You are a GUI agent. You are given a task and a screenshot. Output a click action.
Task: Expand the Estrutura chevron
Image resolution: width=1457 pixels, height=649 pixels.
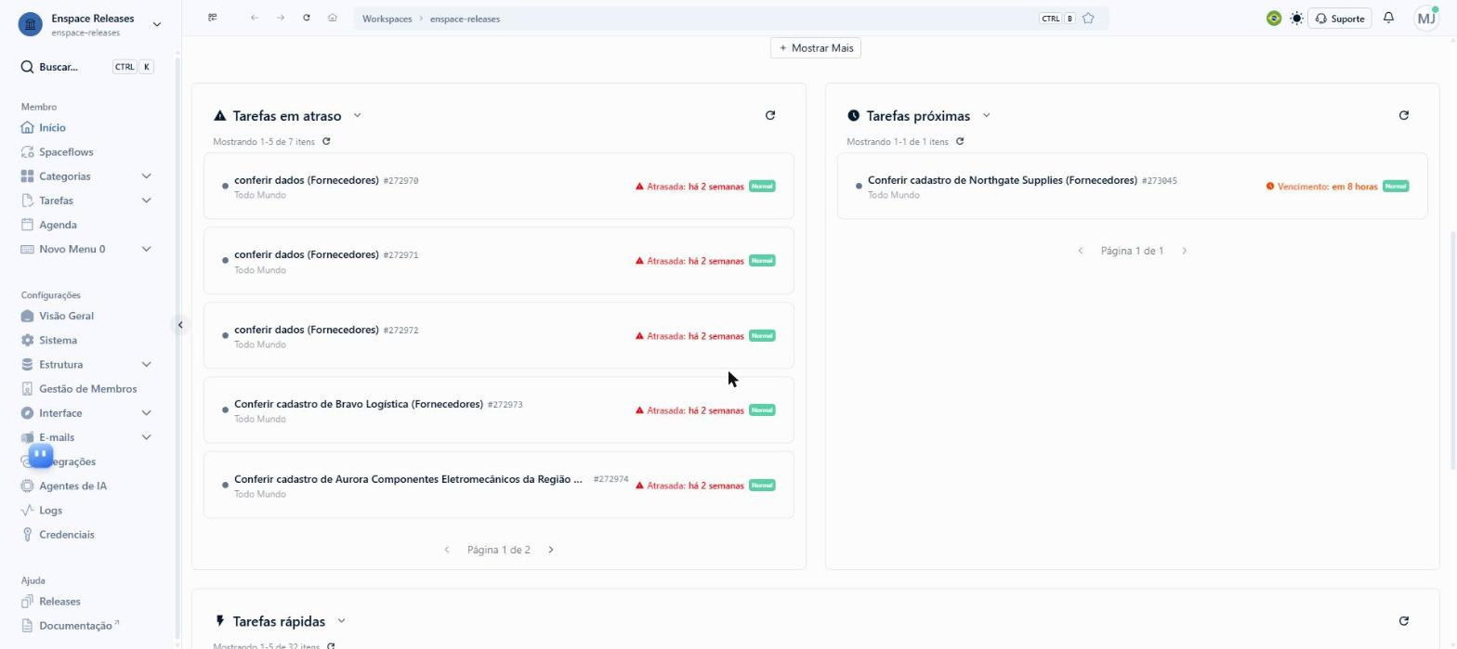point(146,365)
